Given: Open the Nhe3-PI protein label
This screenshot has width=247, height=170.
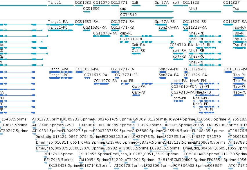Looking at the screenshot, I should click(206, 110).
